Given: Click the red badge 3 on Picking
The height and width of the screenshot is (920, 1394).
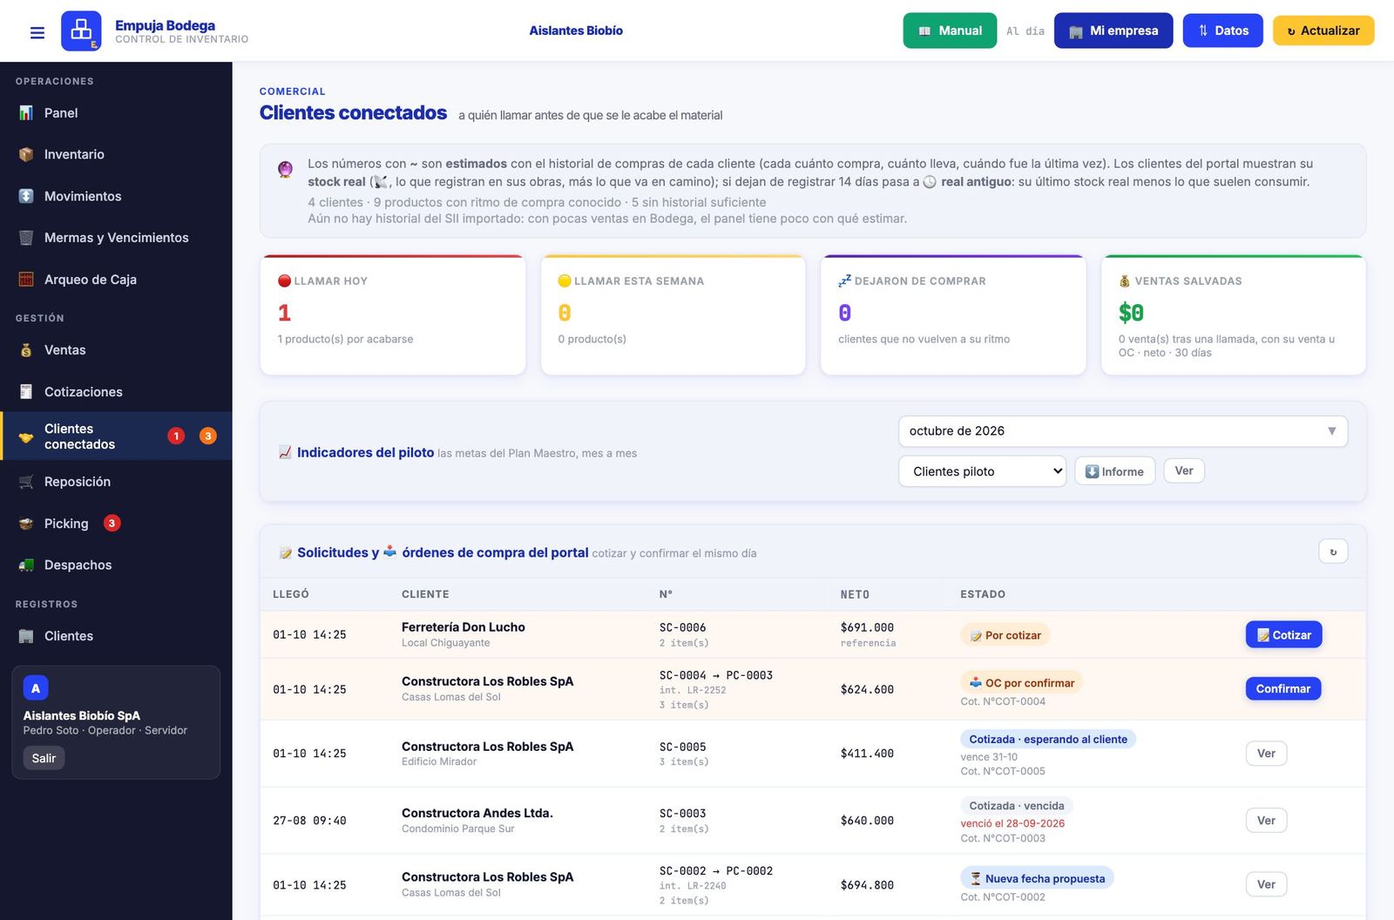Looking at the screenshot, I should (x=112, y=523).
